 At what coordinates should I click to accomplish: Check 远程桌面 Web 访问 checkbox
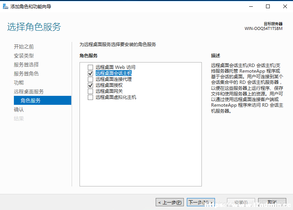[x=90, y=67]
